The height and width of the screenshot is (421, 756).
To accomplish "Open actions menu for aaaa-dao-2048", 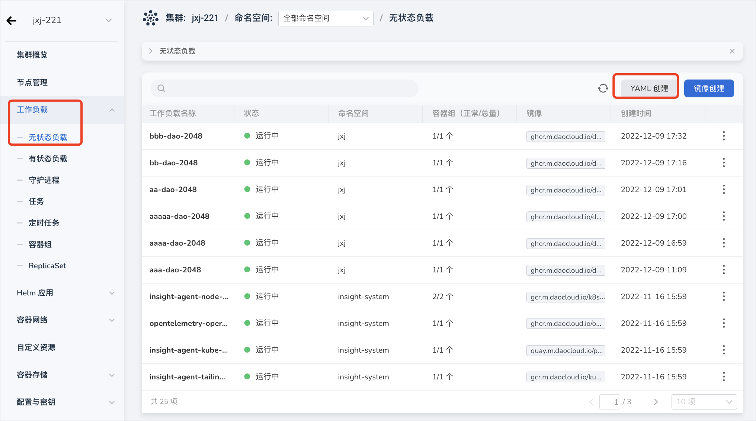I will tap(724, 243).
